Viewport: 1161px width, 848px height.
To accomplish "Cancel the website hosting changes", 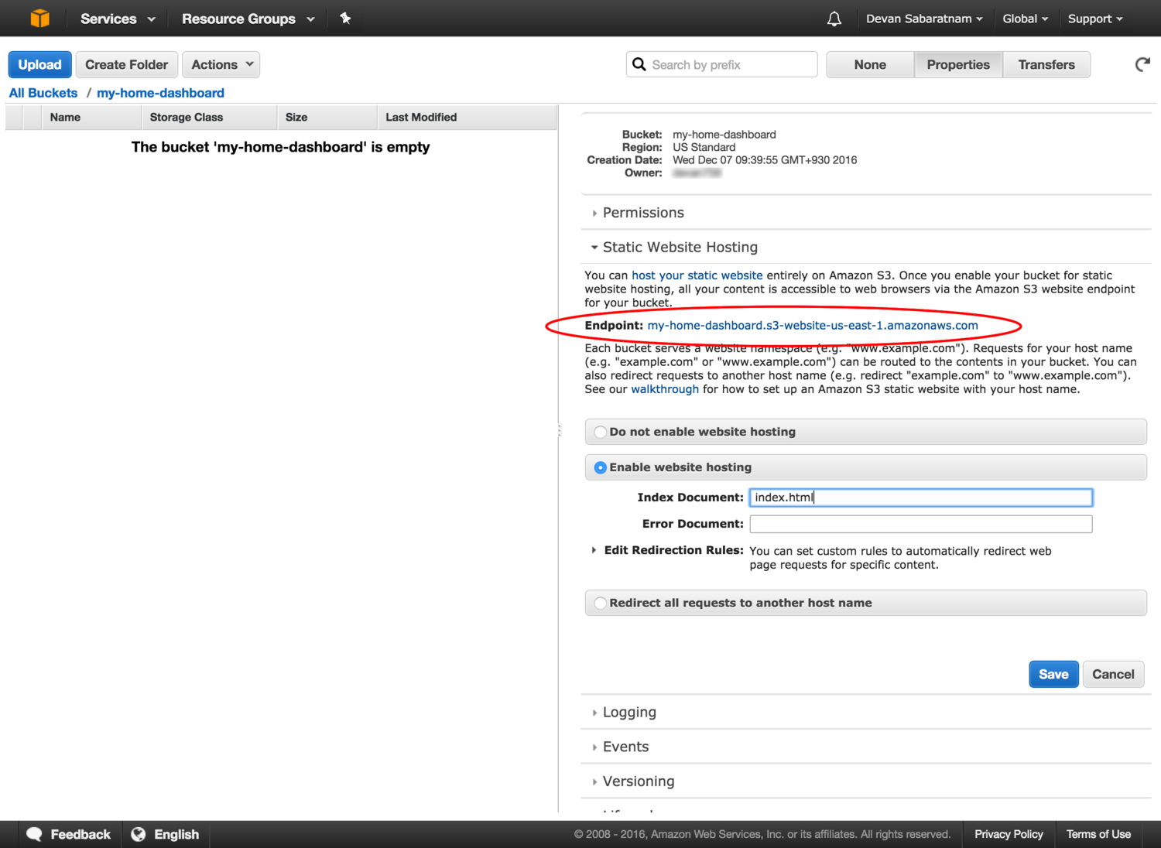I will tap(1113, 675).
